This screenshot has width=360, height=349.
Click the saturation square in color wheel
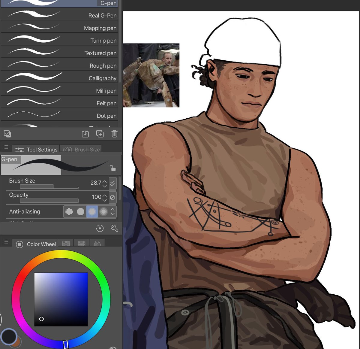[61, 299]
